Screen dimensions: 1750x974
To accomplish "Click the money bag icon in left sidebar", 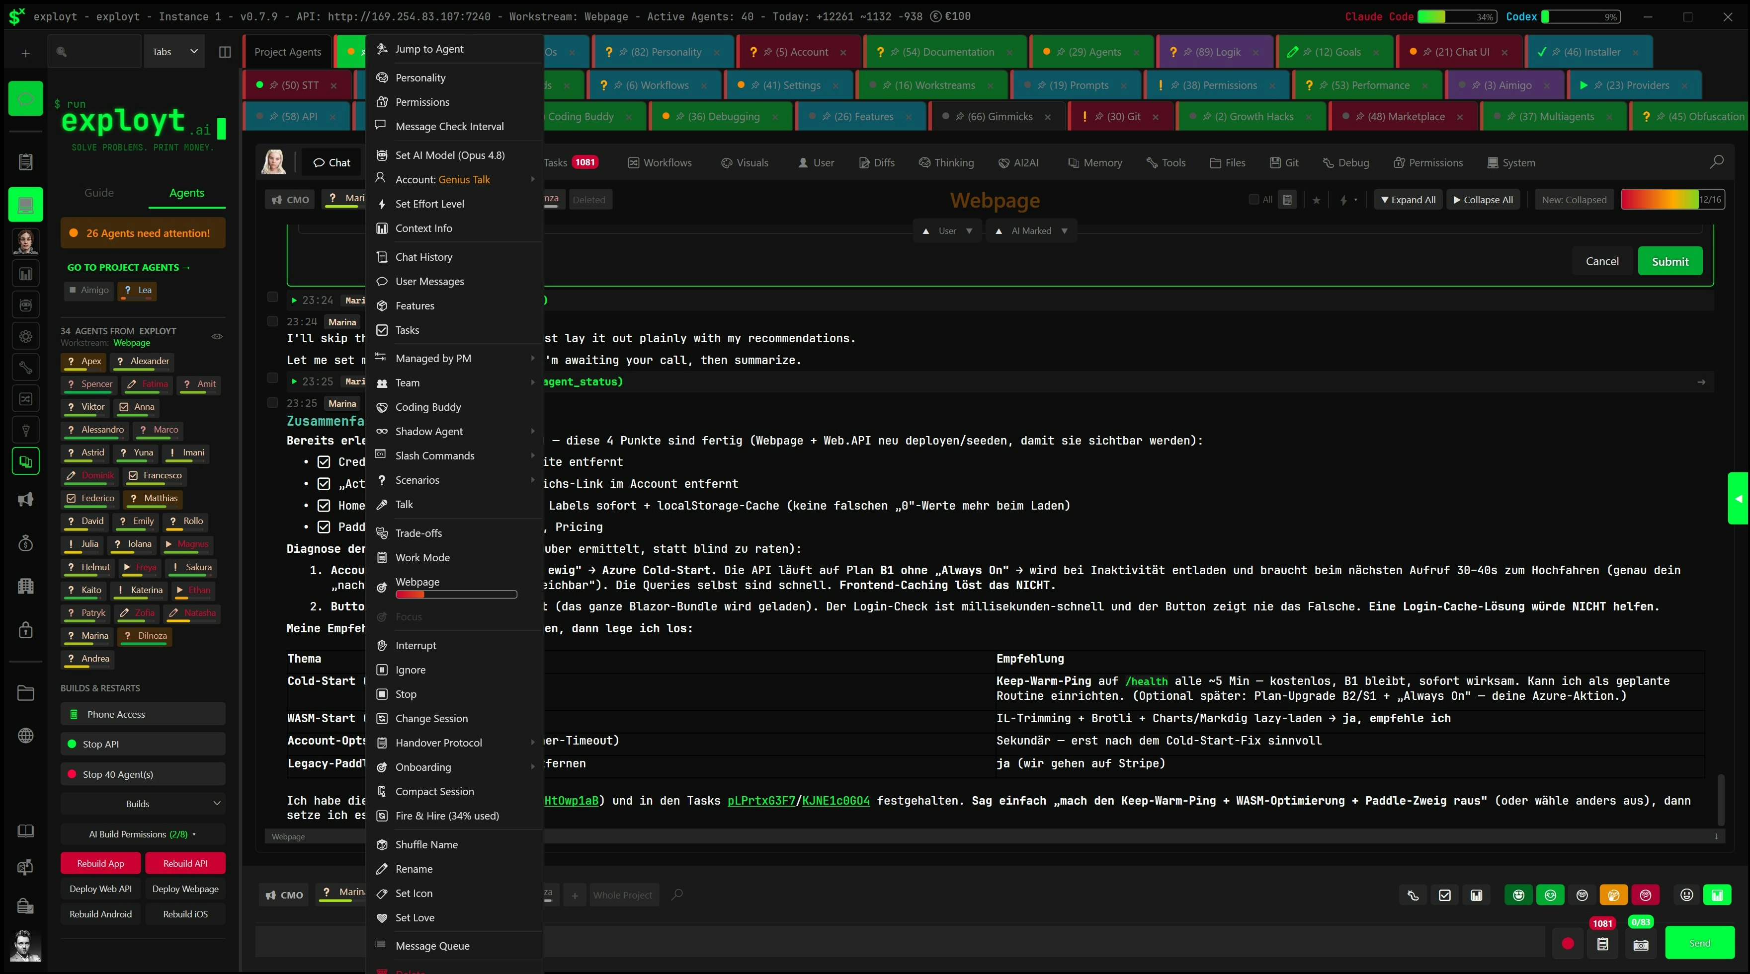I will point(25,542).
